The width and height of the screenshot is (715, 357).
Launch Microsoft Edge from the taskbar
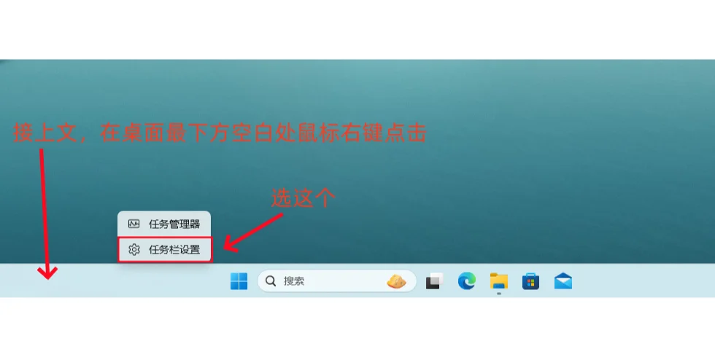pos(466,281)
